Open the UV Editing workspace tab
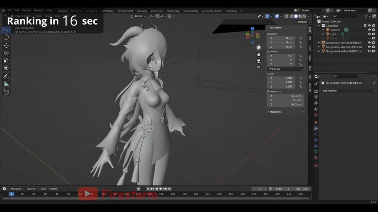 (x=107, y=11)
